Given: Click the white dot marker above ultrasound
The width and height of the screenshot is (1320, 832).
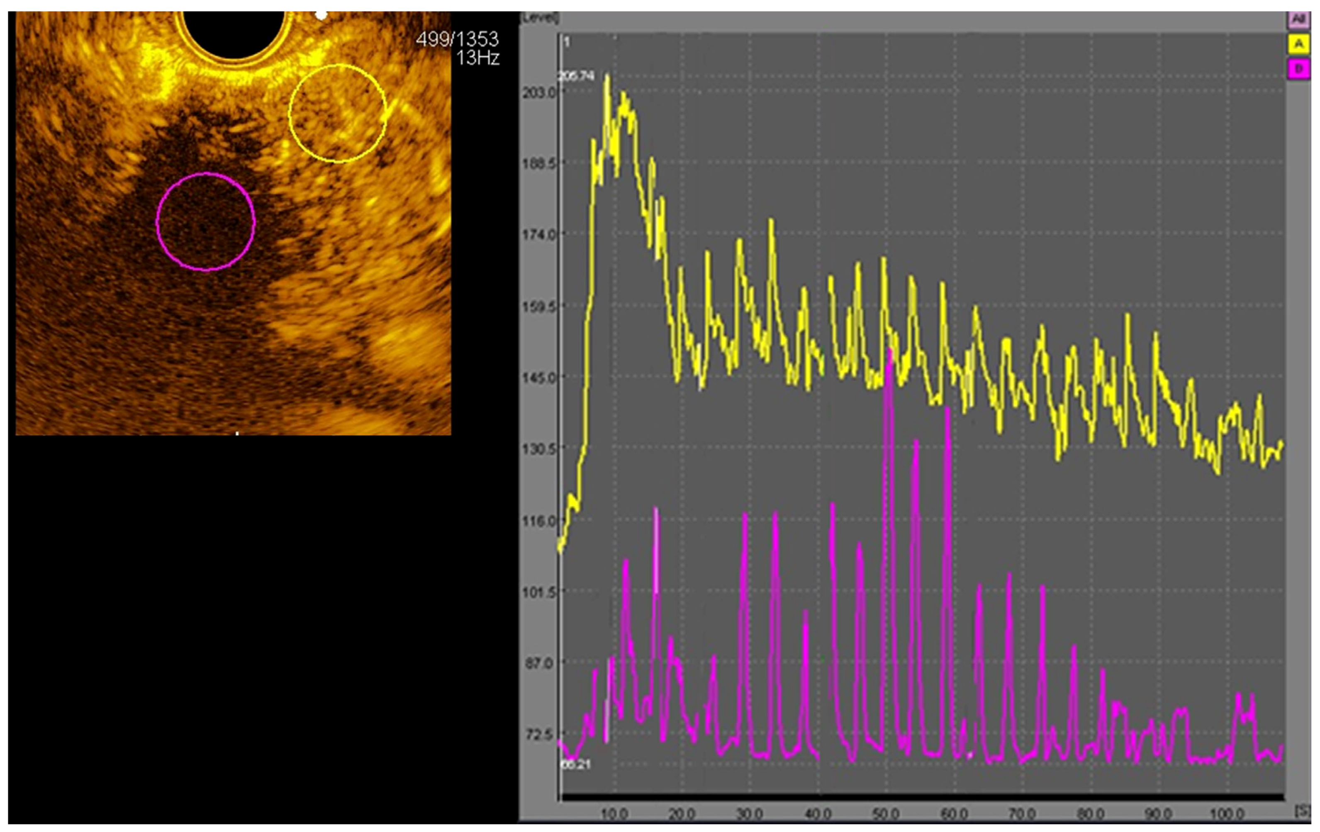Looking at the screenshot, I should [322, 15].
